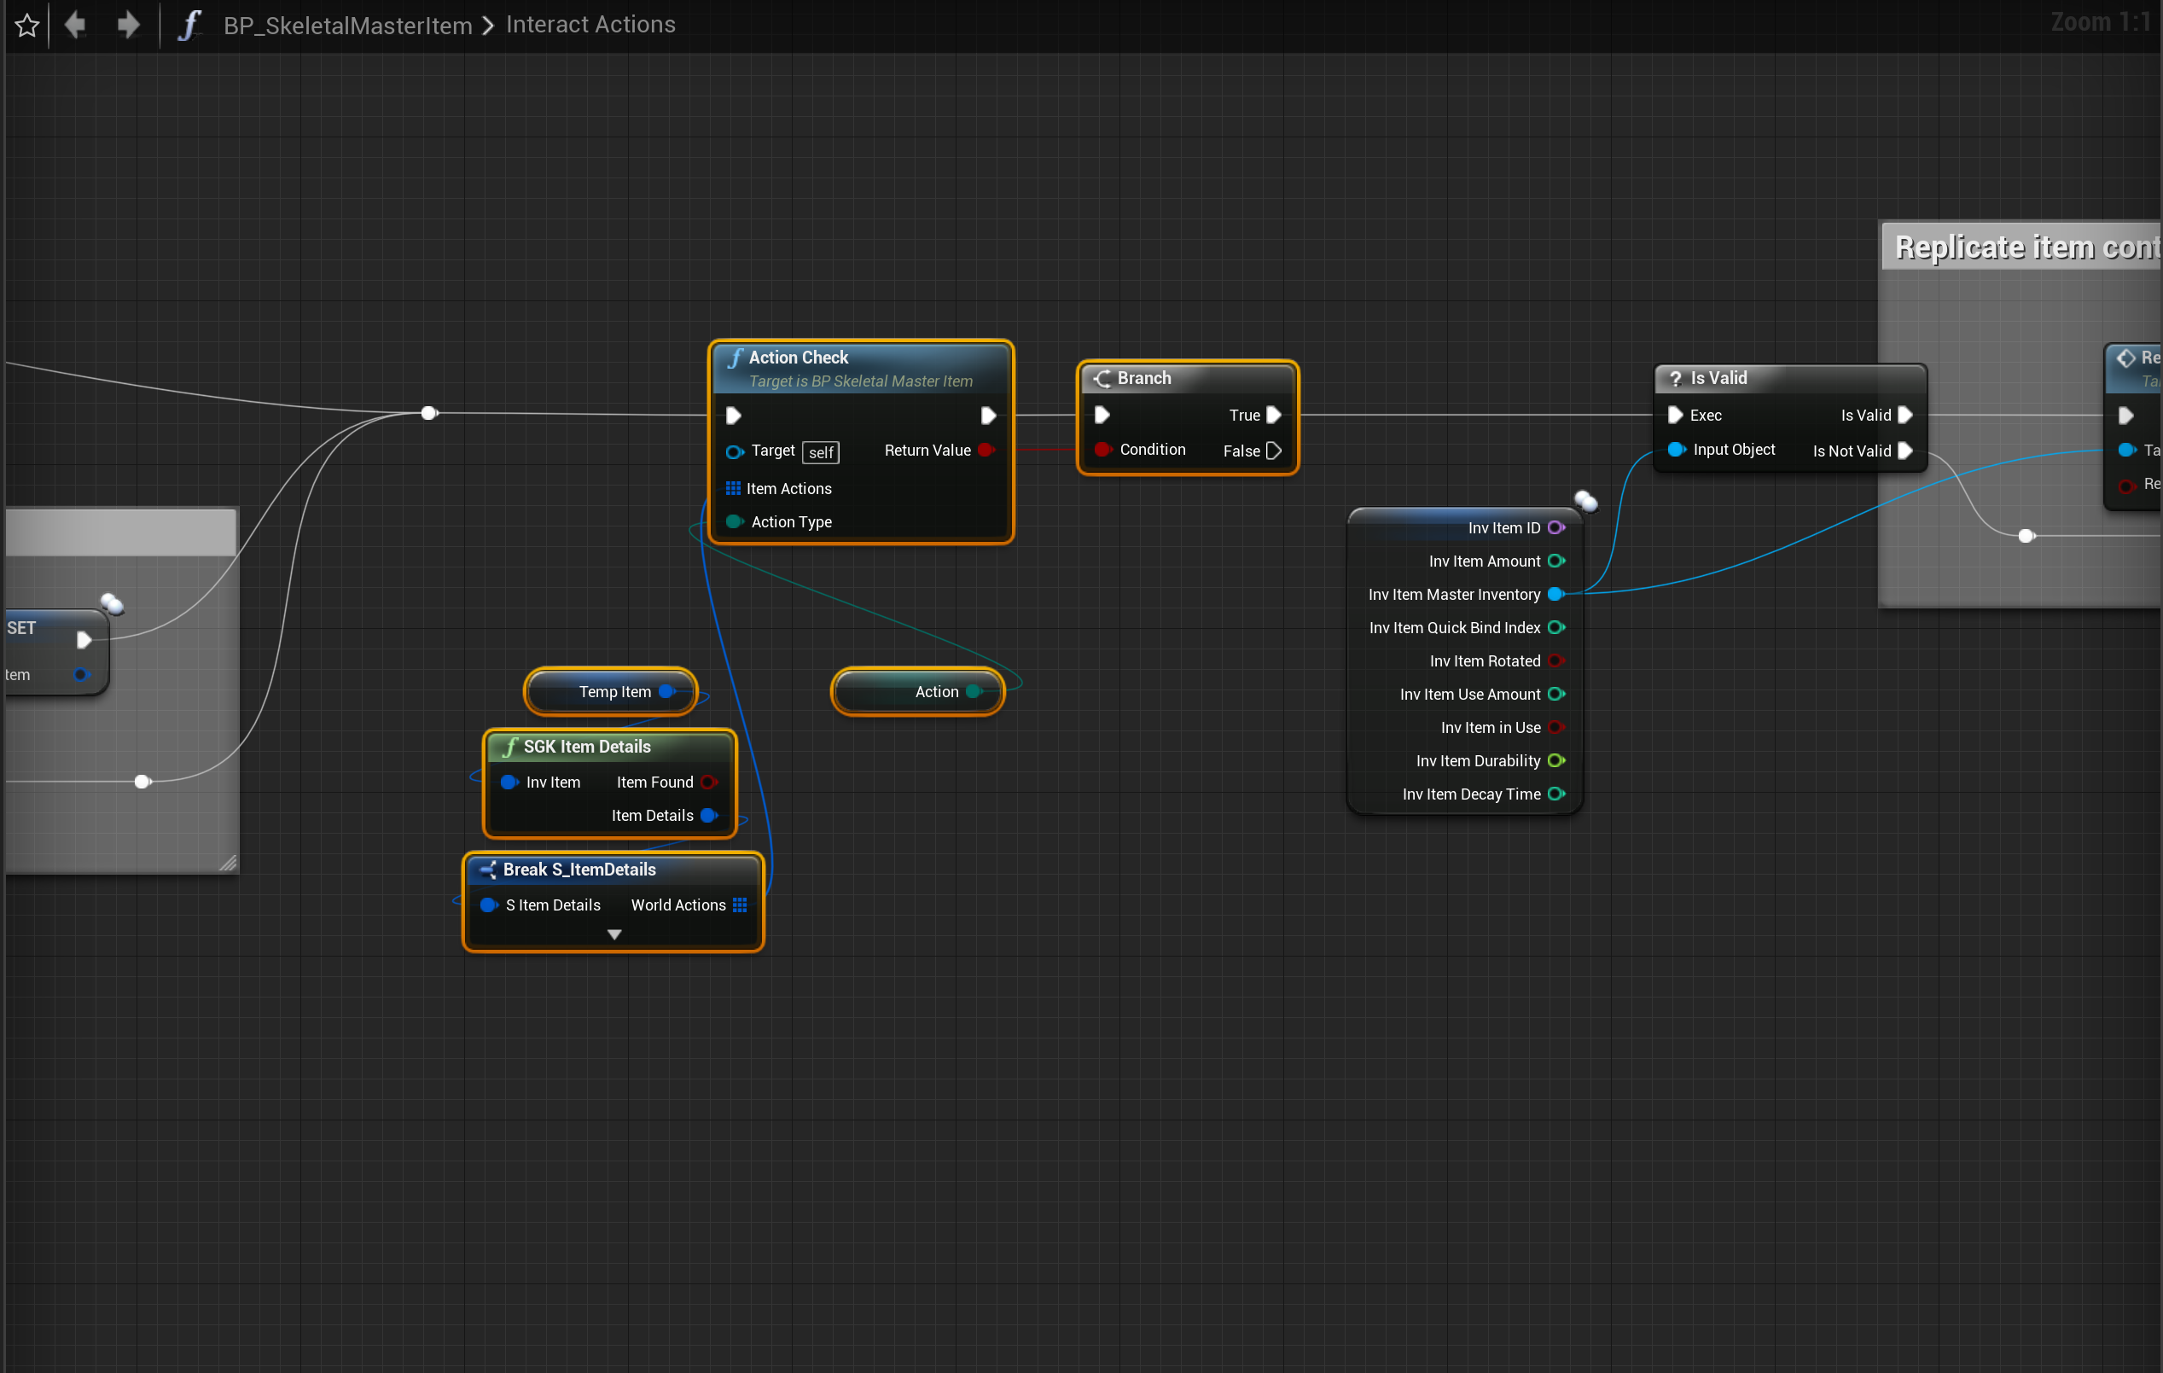This screenshot has width=2163, height=1373.
Task: Click the self Target field on Action Check
Action: pos(820,452)
